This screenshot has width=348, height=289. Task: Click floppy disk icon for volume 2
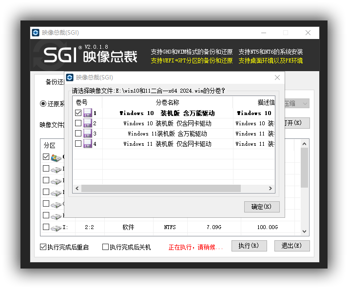(88, 123)
